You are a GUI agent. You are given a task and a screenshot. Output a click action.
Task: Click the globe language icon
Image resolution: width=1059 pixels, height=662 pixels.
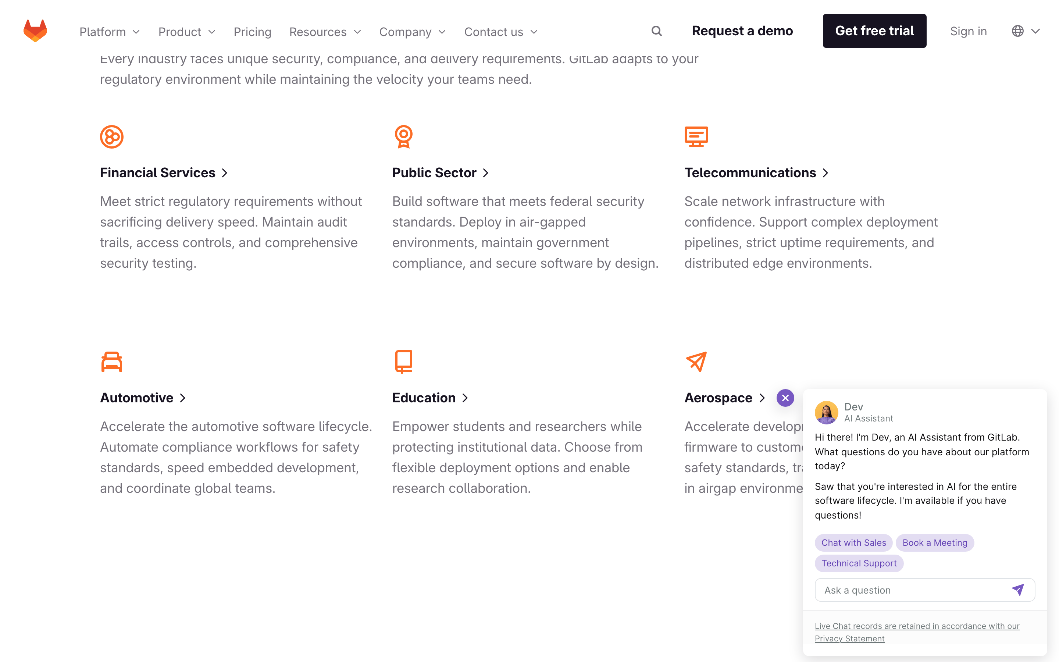point(1017,31)
